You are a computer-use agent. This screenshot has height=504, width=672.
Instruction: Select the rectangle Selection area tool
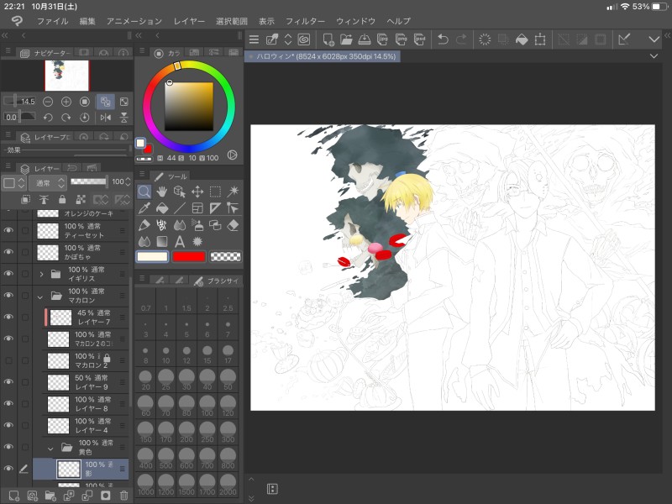point(215,192)
